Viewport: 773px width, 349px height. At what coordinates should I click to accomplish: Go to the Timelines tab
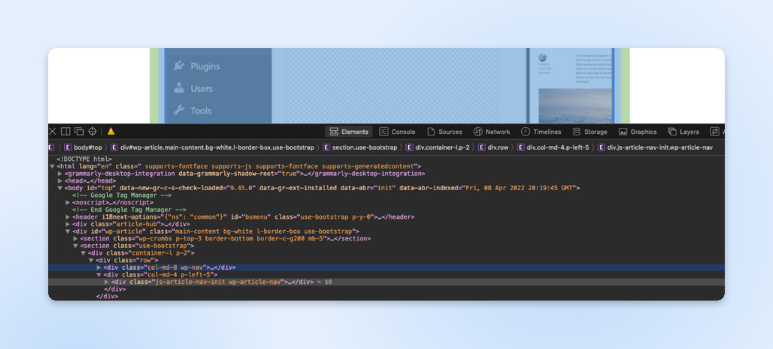click(x=541, y=132)
